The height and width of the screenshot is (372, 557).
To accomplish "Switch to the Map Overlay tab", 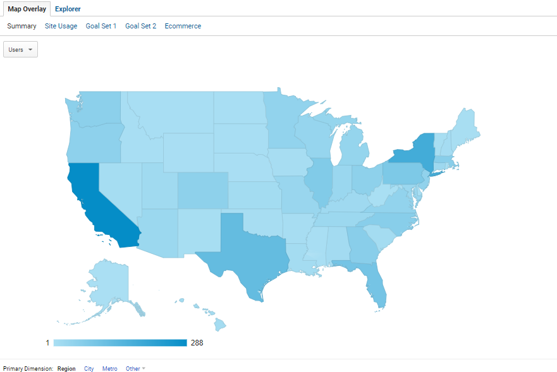I will pyautogui.click(x=27, y=9).
